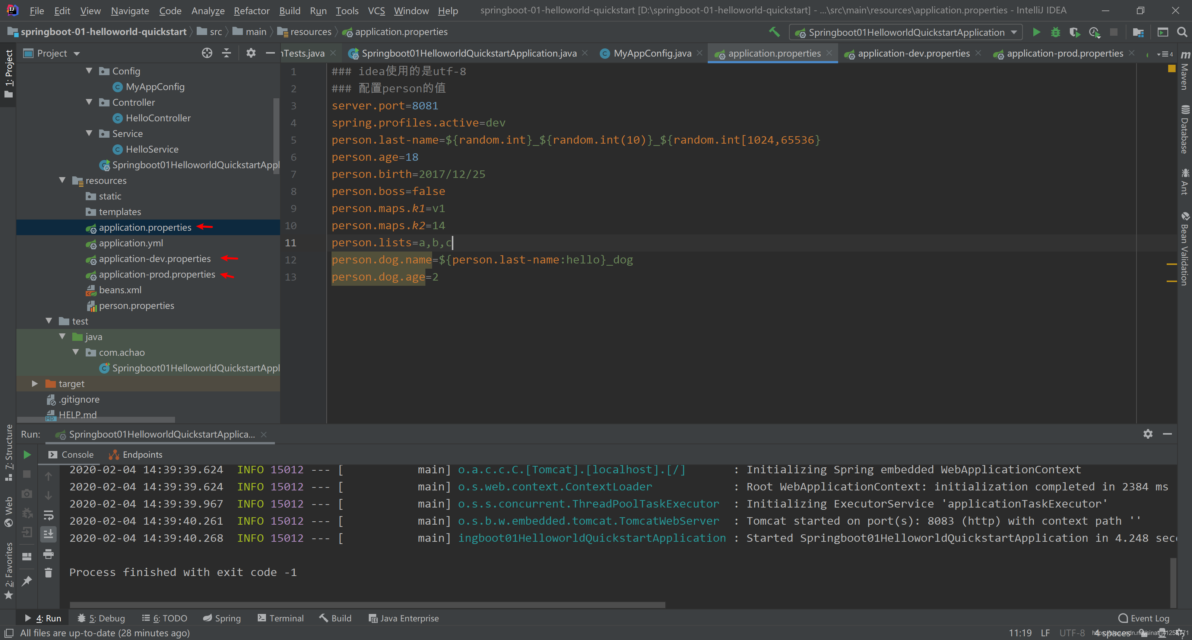Open Project panel settings gear

coord(251,53)
